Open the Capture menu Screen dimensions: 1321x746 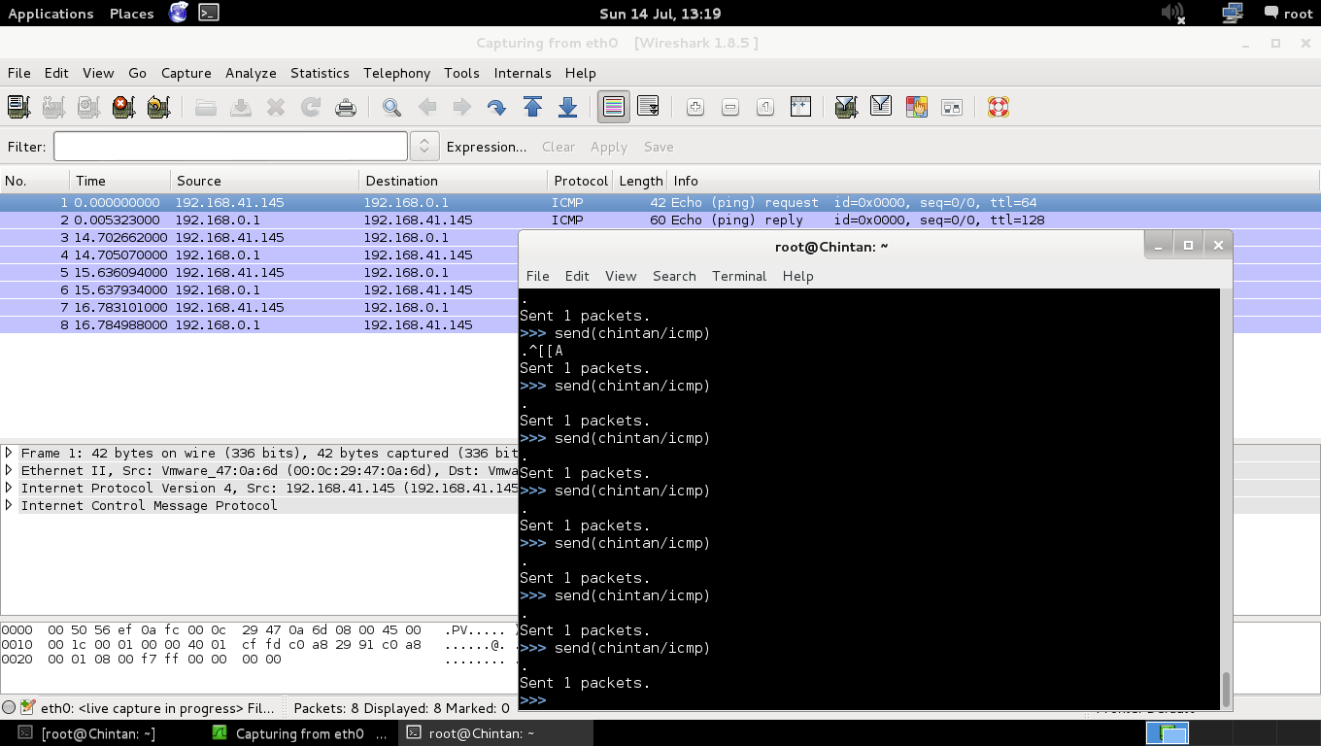pos(186,73)
